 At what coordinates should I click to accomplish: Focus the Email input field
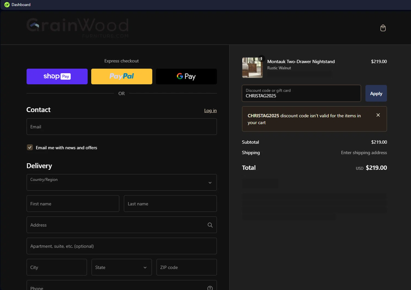pyautogui.click(x=122, y=127)
